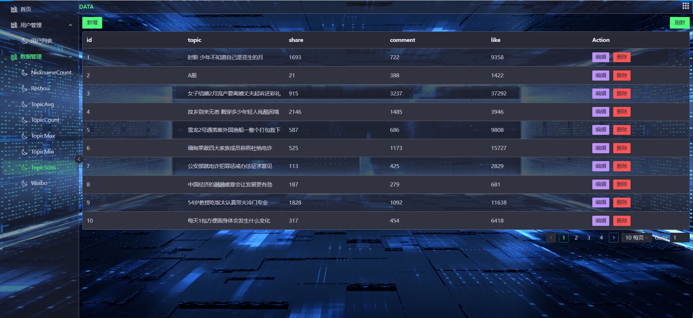Click 编辑 for row id 6
This screenshot has height=318, width=693.
coord(601,148)
